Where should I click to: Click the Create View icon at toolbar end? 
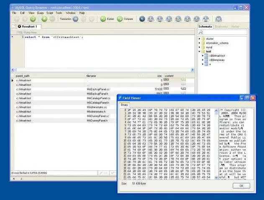[218, 19]
